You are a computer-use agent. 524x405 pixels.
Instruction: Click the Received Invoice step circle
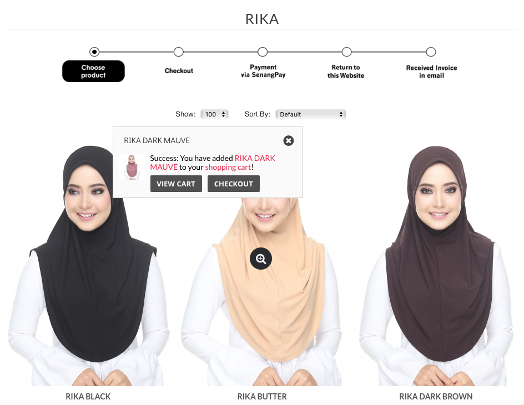(431, 52)
